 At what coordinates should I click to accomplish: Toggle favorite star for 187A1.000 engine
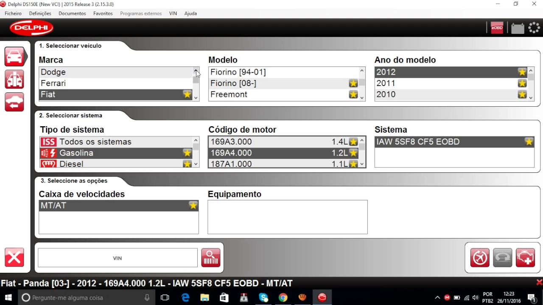coord(353,164)
